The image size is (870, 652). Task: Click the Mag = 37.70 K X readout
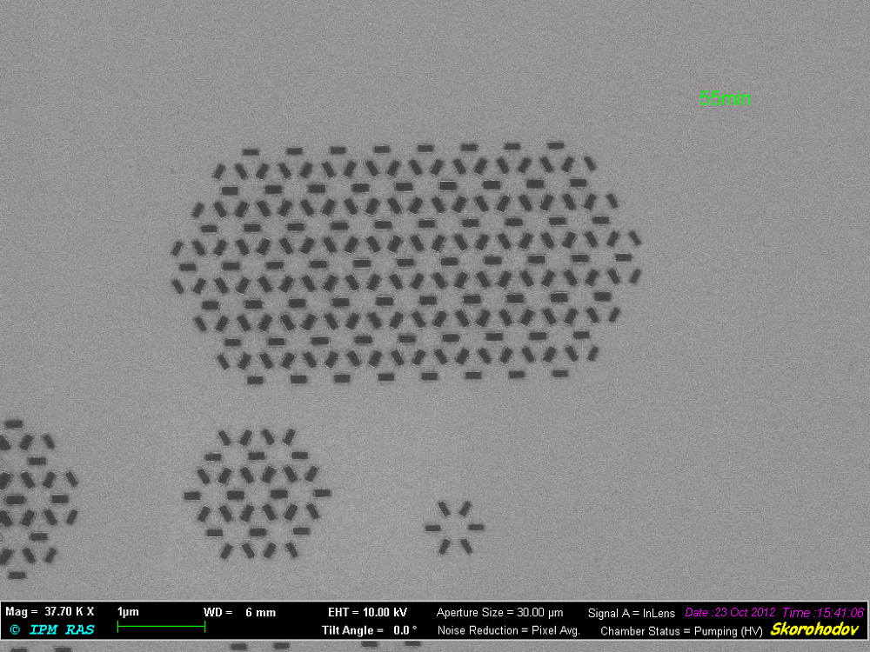50,612
